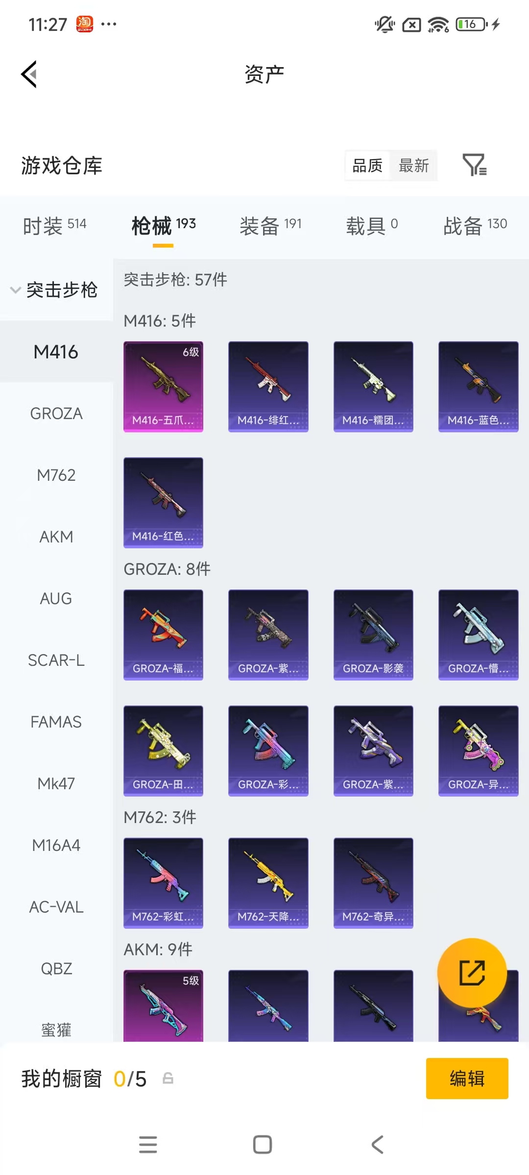Image resolution: width=529 pixels, height=1175 pixels.
Task: Tap the orange floating share button
Action: (472, 973)
